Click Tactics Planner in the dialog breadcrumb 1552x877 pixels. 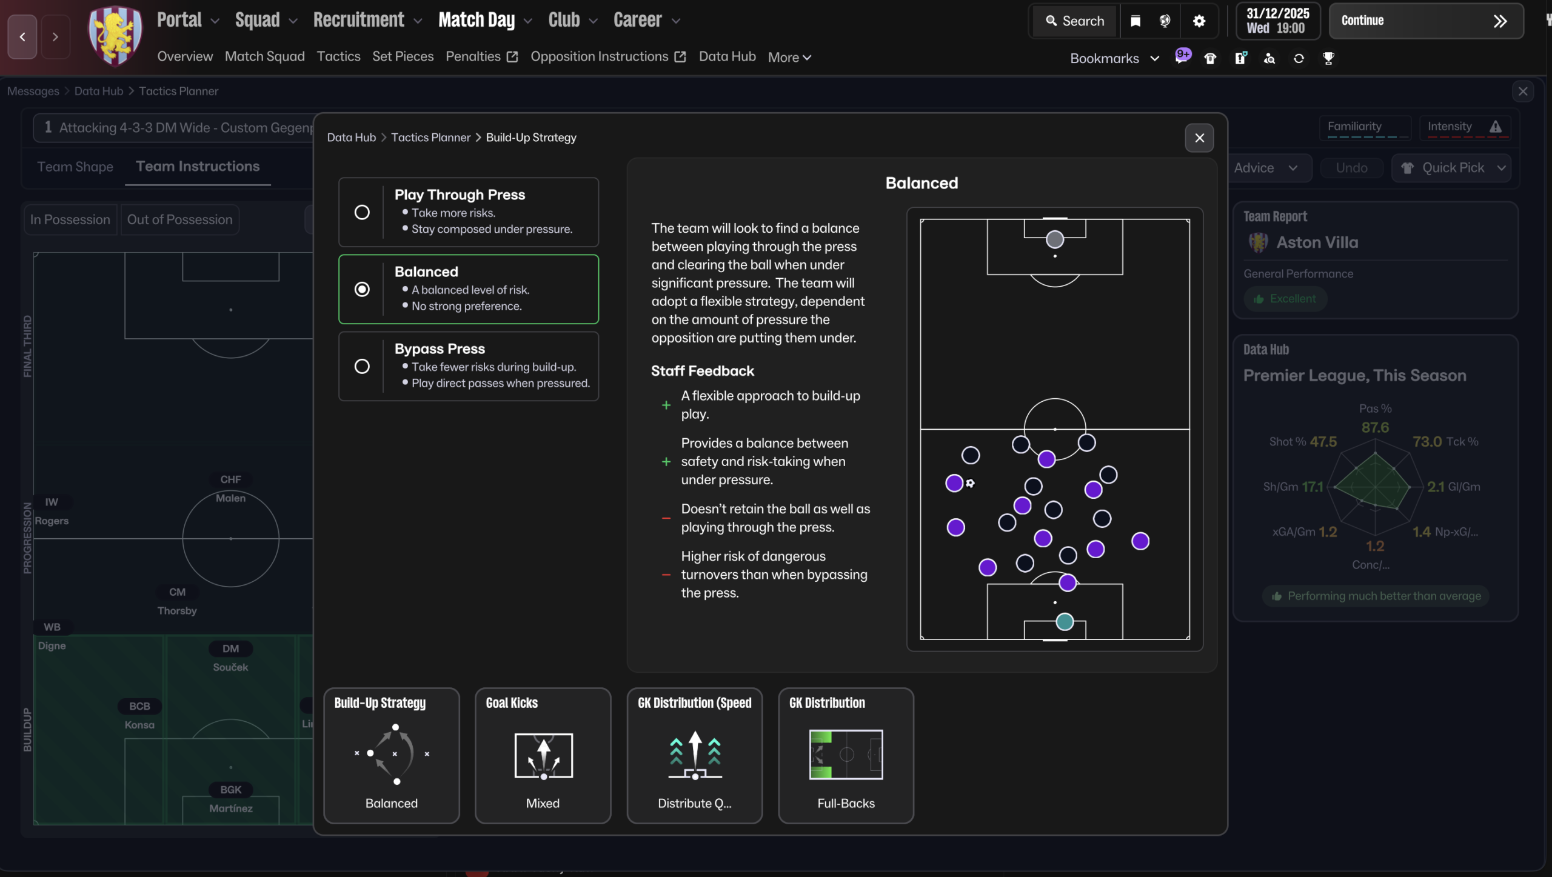pos(430,138)
